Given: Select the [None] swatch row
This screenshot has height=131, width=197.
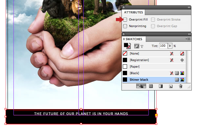Looking at the screenshot, I should [154, 54].
